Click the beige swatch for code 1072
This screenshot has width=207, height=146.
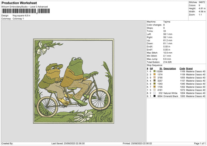point(155,90)
